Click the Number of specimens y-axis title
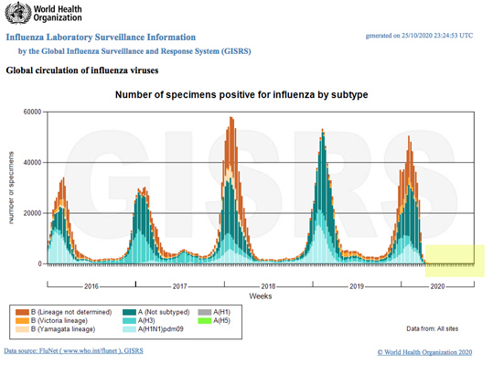493x365 pixels. click(11, 188)
